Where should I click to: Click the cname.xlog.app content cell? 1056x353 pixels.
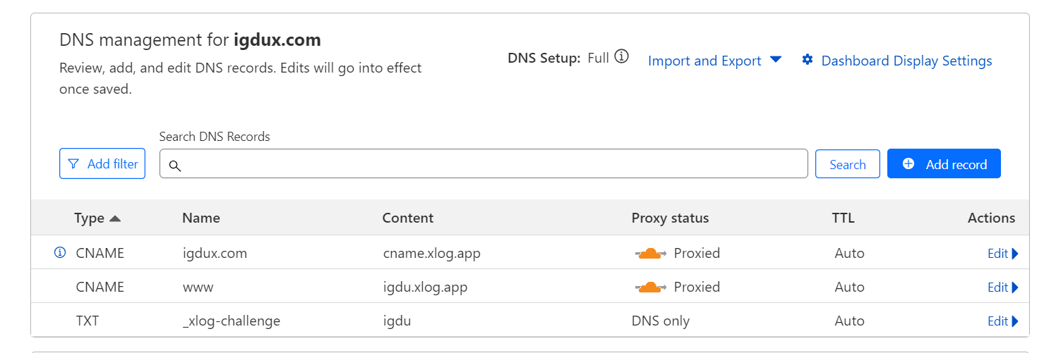click(x=431, y=254)
